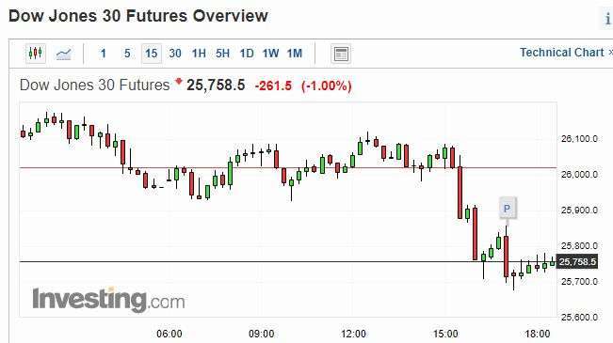The image size is (613, 343).
Task: Select the 5H interval
Action: tap(223, 54)
